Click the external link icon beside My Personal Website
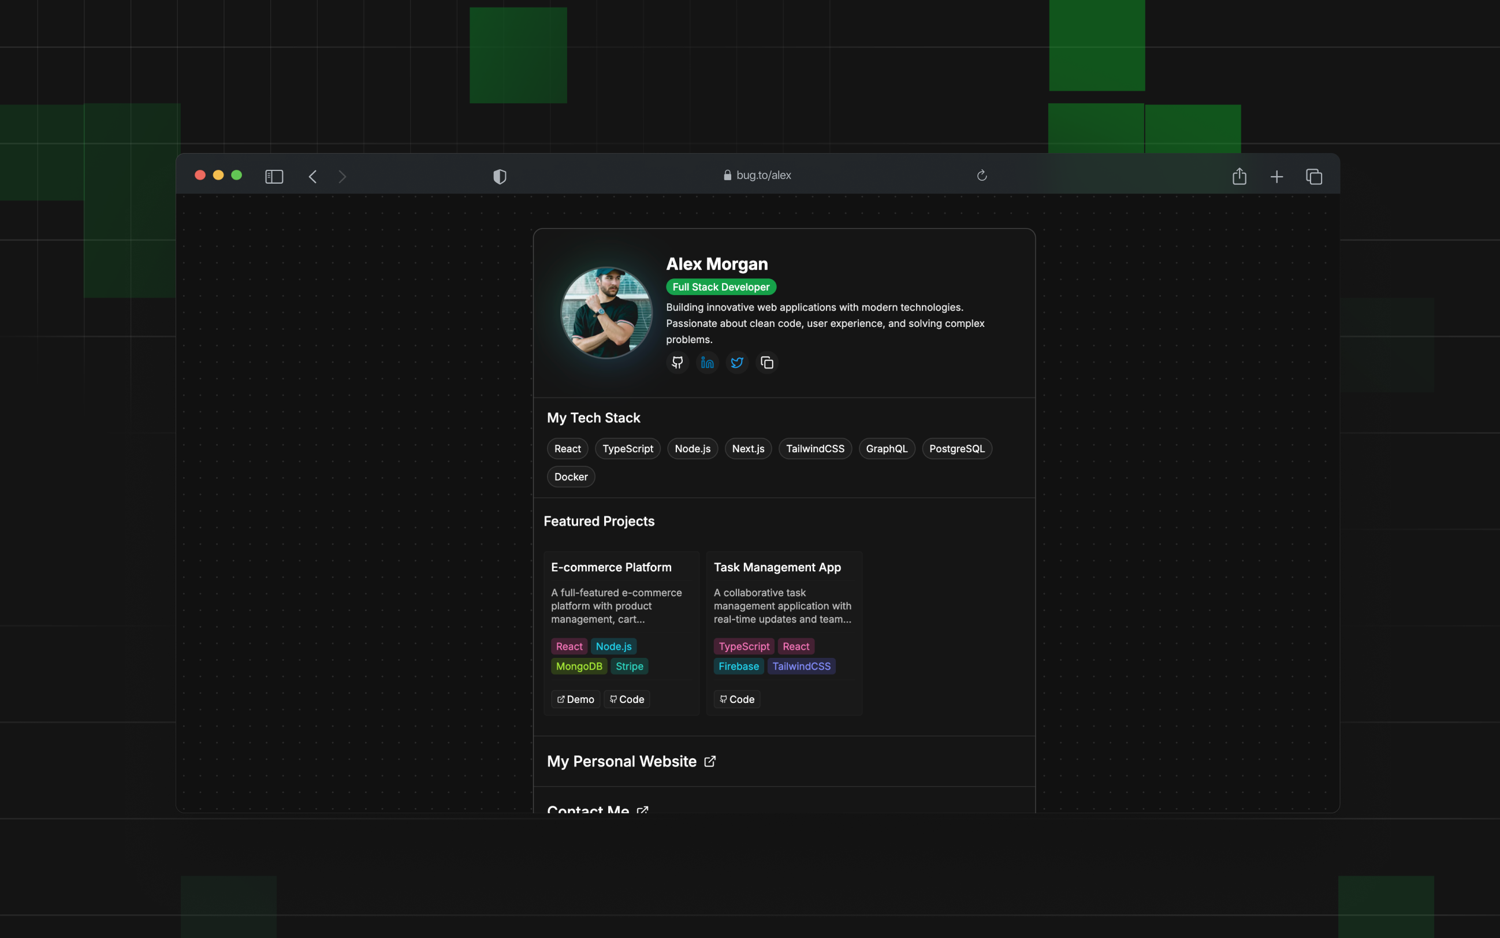The width and height of the screenshot is (1500, 938). (710, 761)
